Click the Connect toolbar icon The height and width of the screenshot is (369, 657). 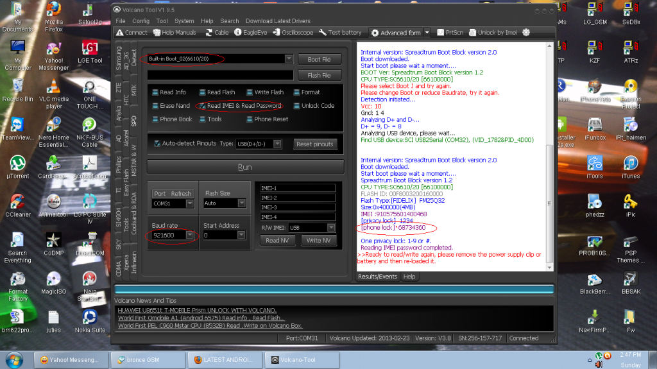point(132,32)
